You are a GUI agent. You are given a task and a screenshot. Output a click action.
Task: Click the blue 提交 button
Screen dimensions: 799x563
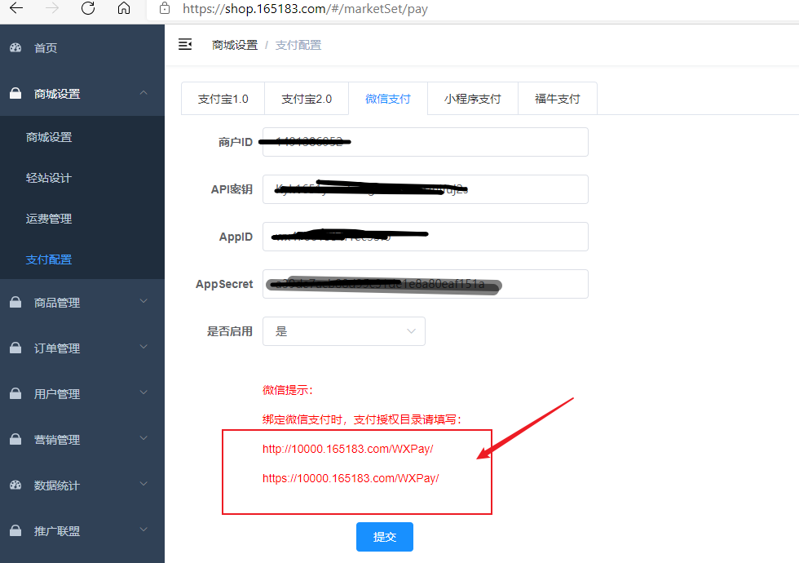point(384,537)
